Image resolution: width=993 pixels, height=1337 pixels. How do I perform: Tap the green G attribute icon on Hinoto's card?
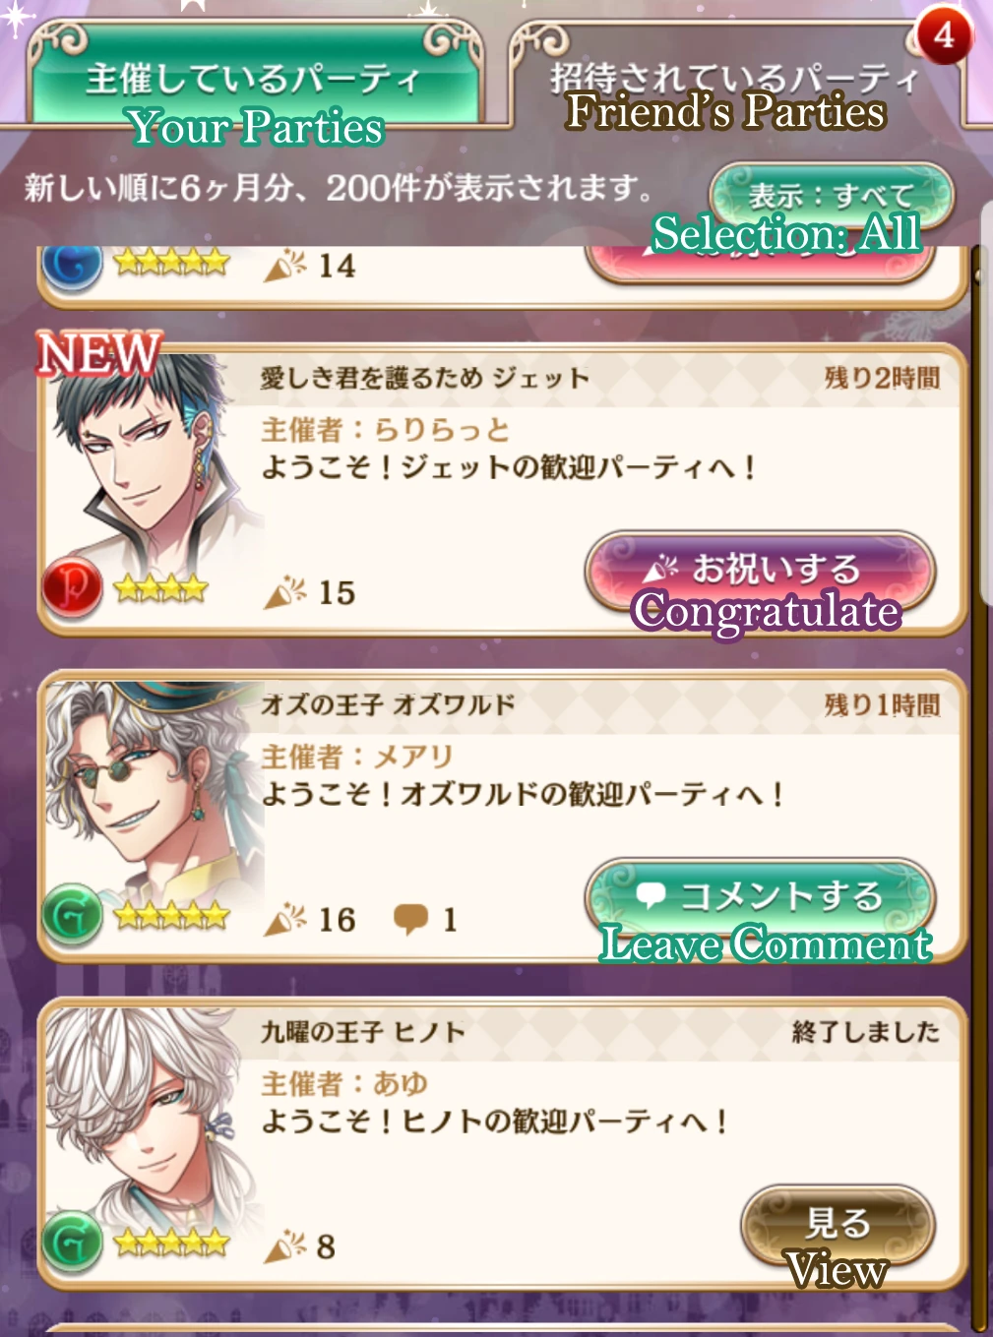tap(72, 1242)
